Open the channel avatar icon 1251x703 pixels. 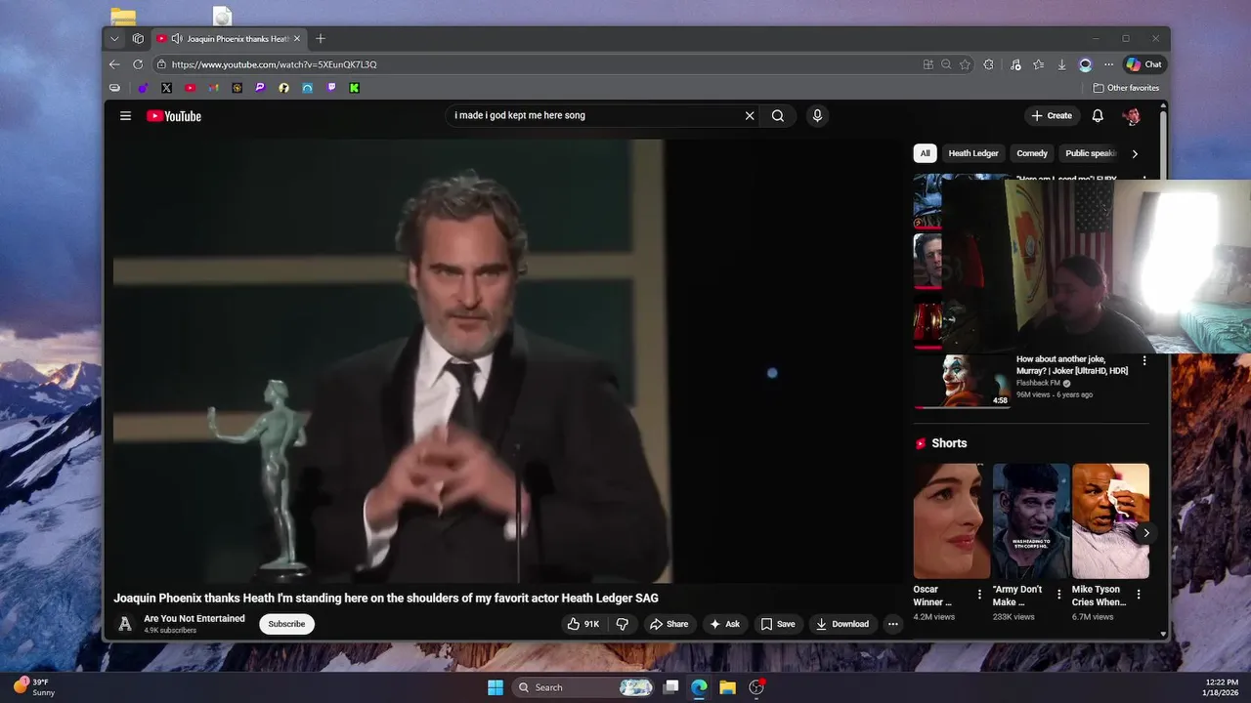pyautogui.click(x=125, y=624)
